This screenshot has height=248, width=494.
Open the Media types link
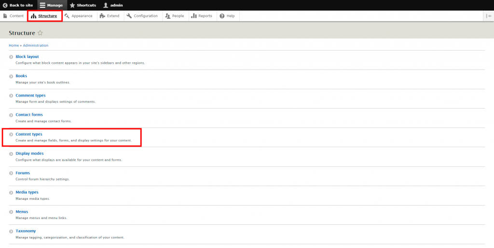click(27, 192)
